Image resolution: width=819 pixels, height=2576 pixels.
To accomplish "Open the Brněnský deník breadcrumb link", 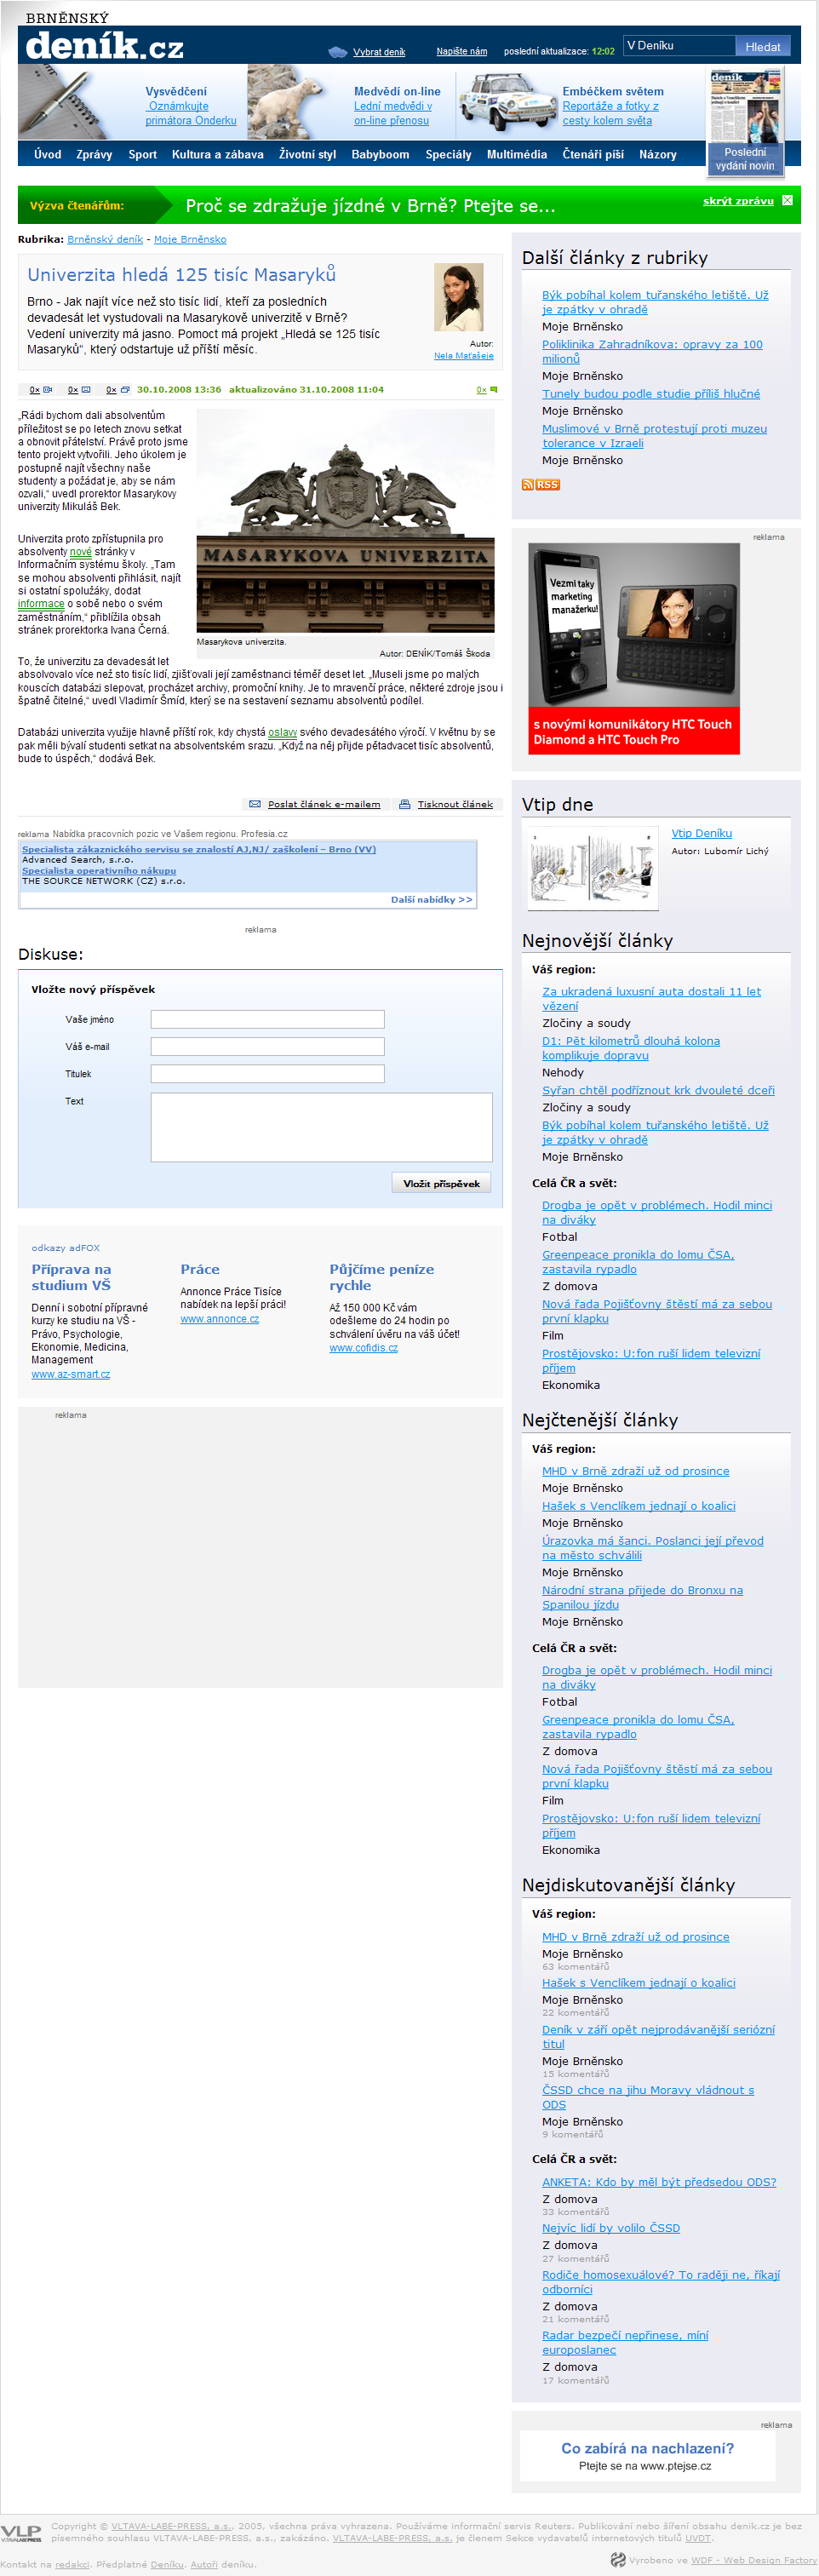I will 105,239.
